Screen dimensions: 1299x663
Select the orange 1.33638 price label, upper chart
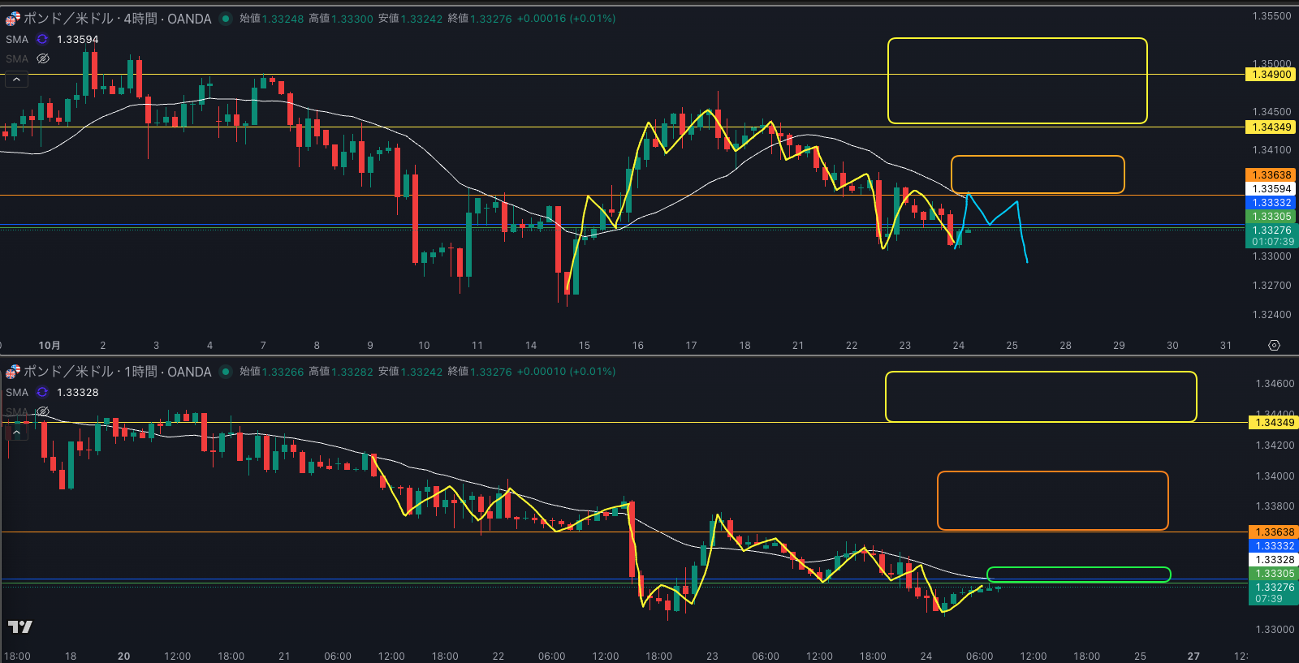(x=1271, y=175)
